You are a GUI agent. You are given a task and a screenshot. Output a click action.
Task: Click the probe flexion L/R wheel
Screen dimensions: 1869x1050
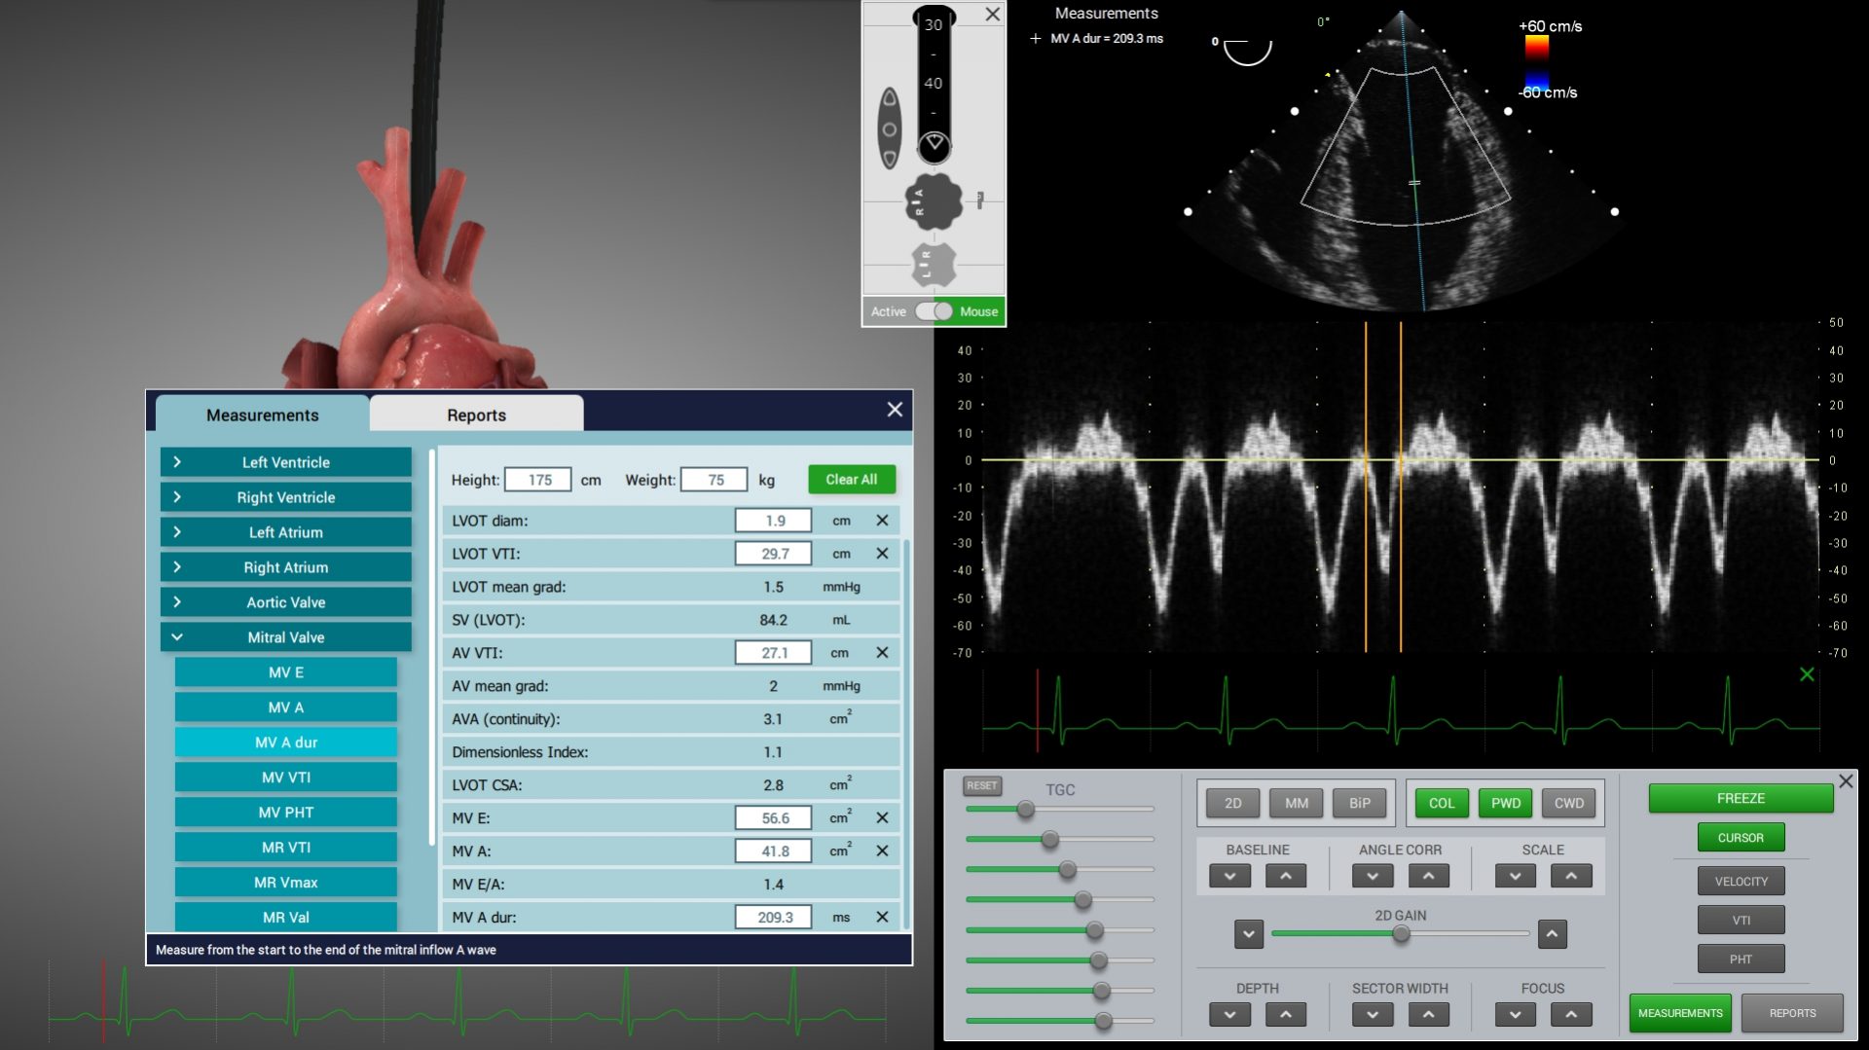(x=934, y=265)
